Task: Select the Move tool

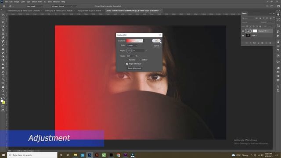Action: point(3,14)
